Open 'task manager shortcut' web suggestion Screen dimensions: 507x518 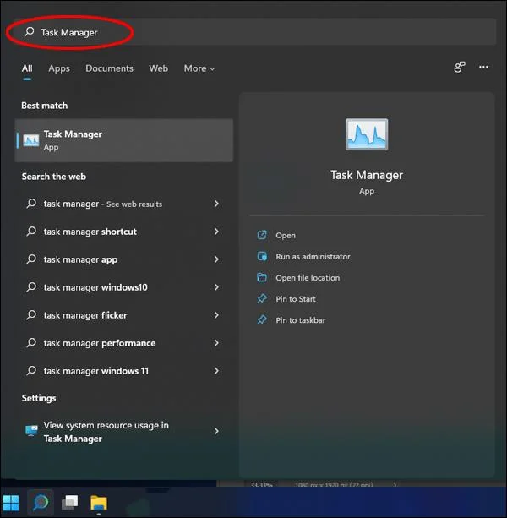click(x=123, y=232)
